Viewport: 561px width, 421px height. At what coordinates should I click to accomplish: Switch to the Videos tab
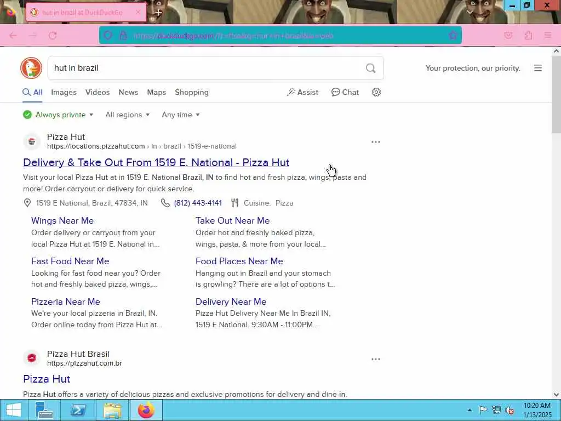click(98, 92)
